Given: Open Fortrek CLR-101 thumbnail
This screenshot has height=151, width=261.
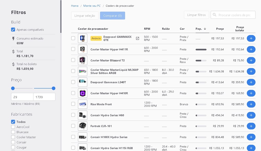Looking at the screenshot, I should pos(82,126).
